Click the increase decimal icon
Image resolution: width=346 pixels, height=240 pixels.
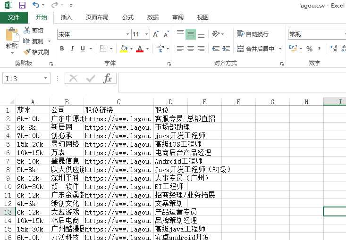point(334,49)
